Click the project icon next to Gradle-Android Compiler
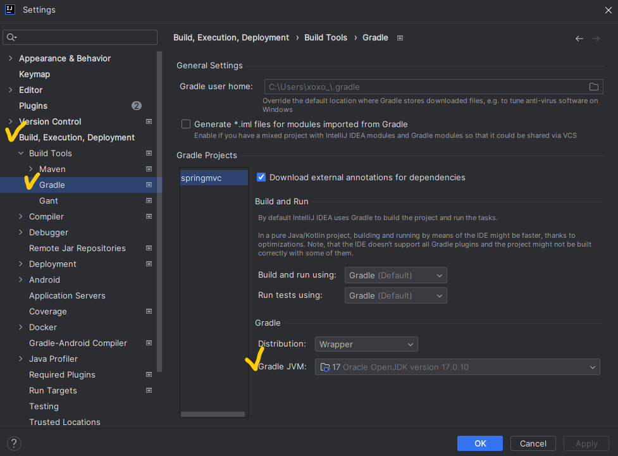Image resolution: width=618 pixels, height=456 pixels. coord(149,343)
